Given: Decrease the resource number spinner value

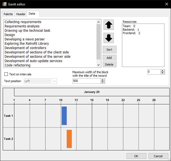Looking at the screenshot, I should 163,73.
